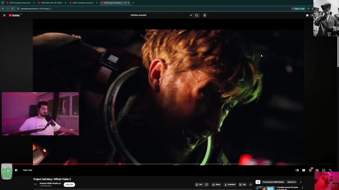This screenshot has height=190, width=339.
Task: Open the I Travelled Around suggested video thumbnail
Action: tap(265, 188)
